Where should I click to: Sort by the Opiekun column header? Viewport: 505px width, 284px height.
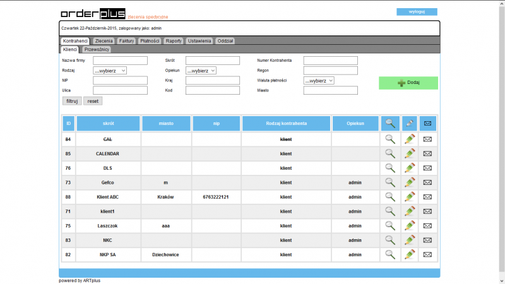(355, 123)
